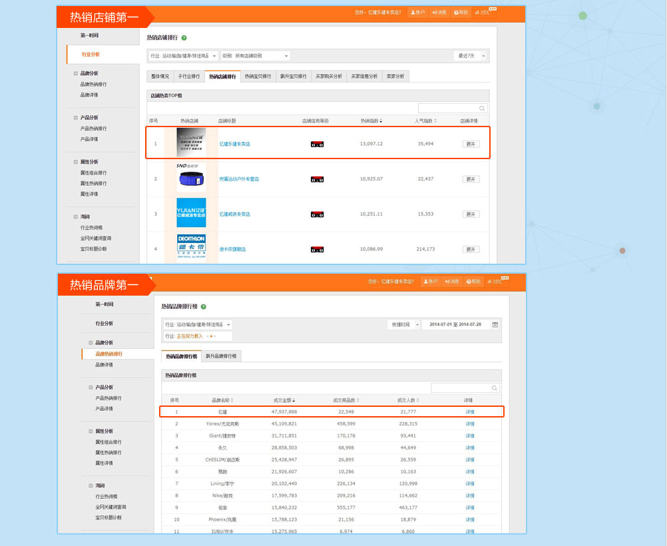The width and height of the screenshot is (667, 546).
Task: Collapse the 产品分析 section in the top sidebar
Action: [x=76, y=118]
